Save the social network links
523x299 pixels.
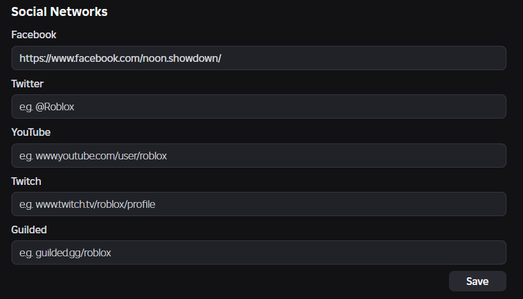pos(477,281)
